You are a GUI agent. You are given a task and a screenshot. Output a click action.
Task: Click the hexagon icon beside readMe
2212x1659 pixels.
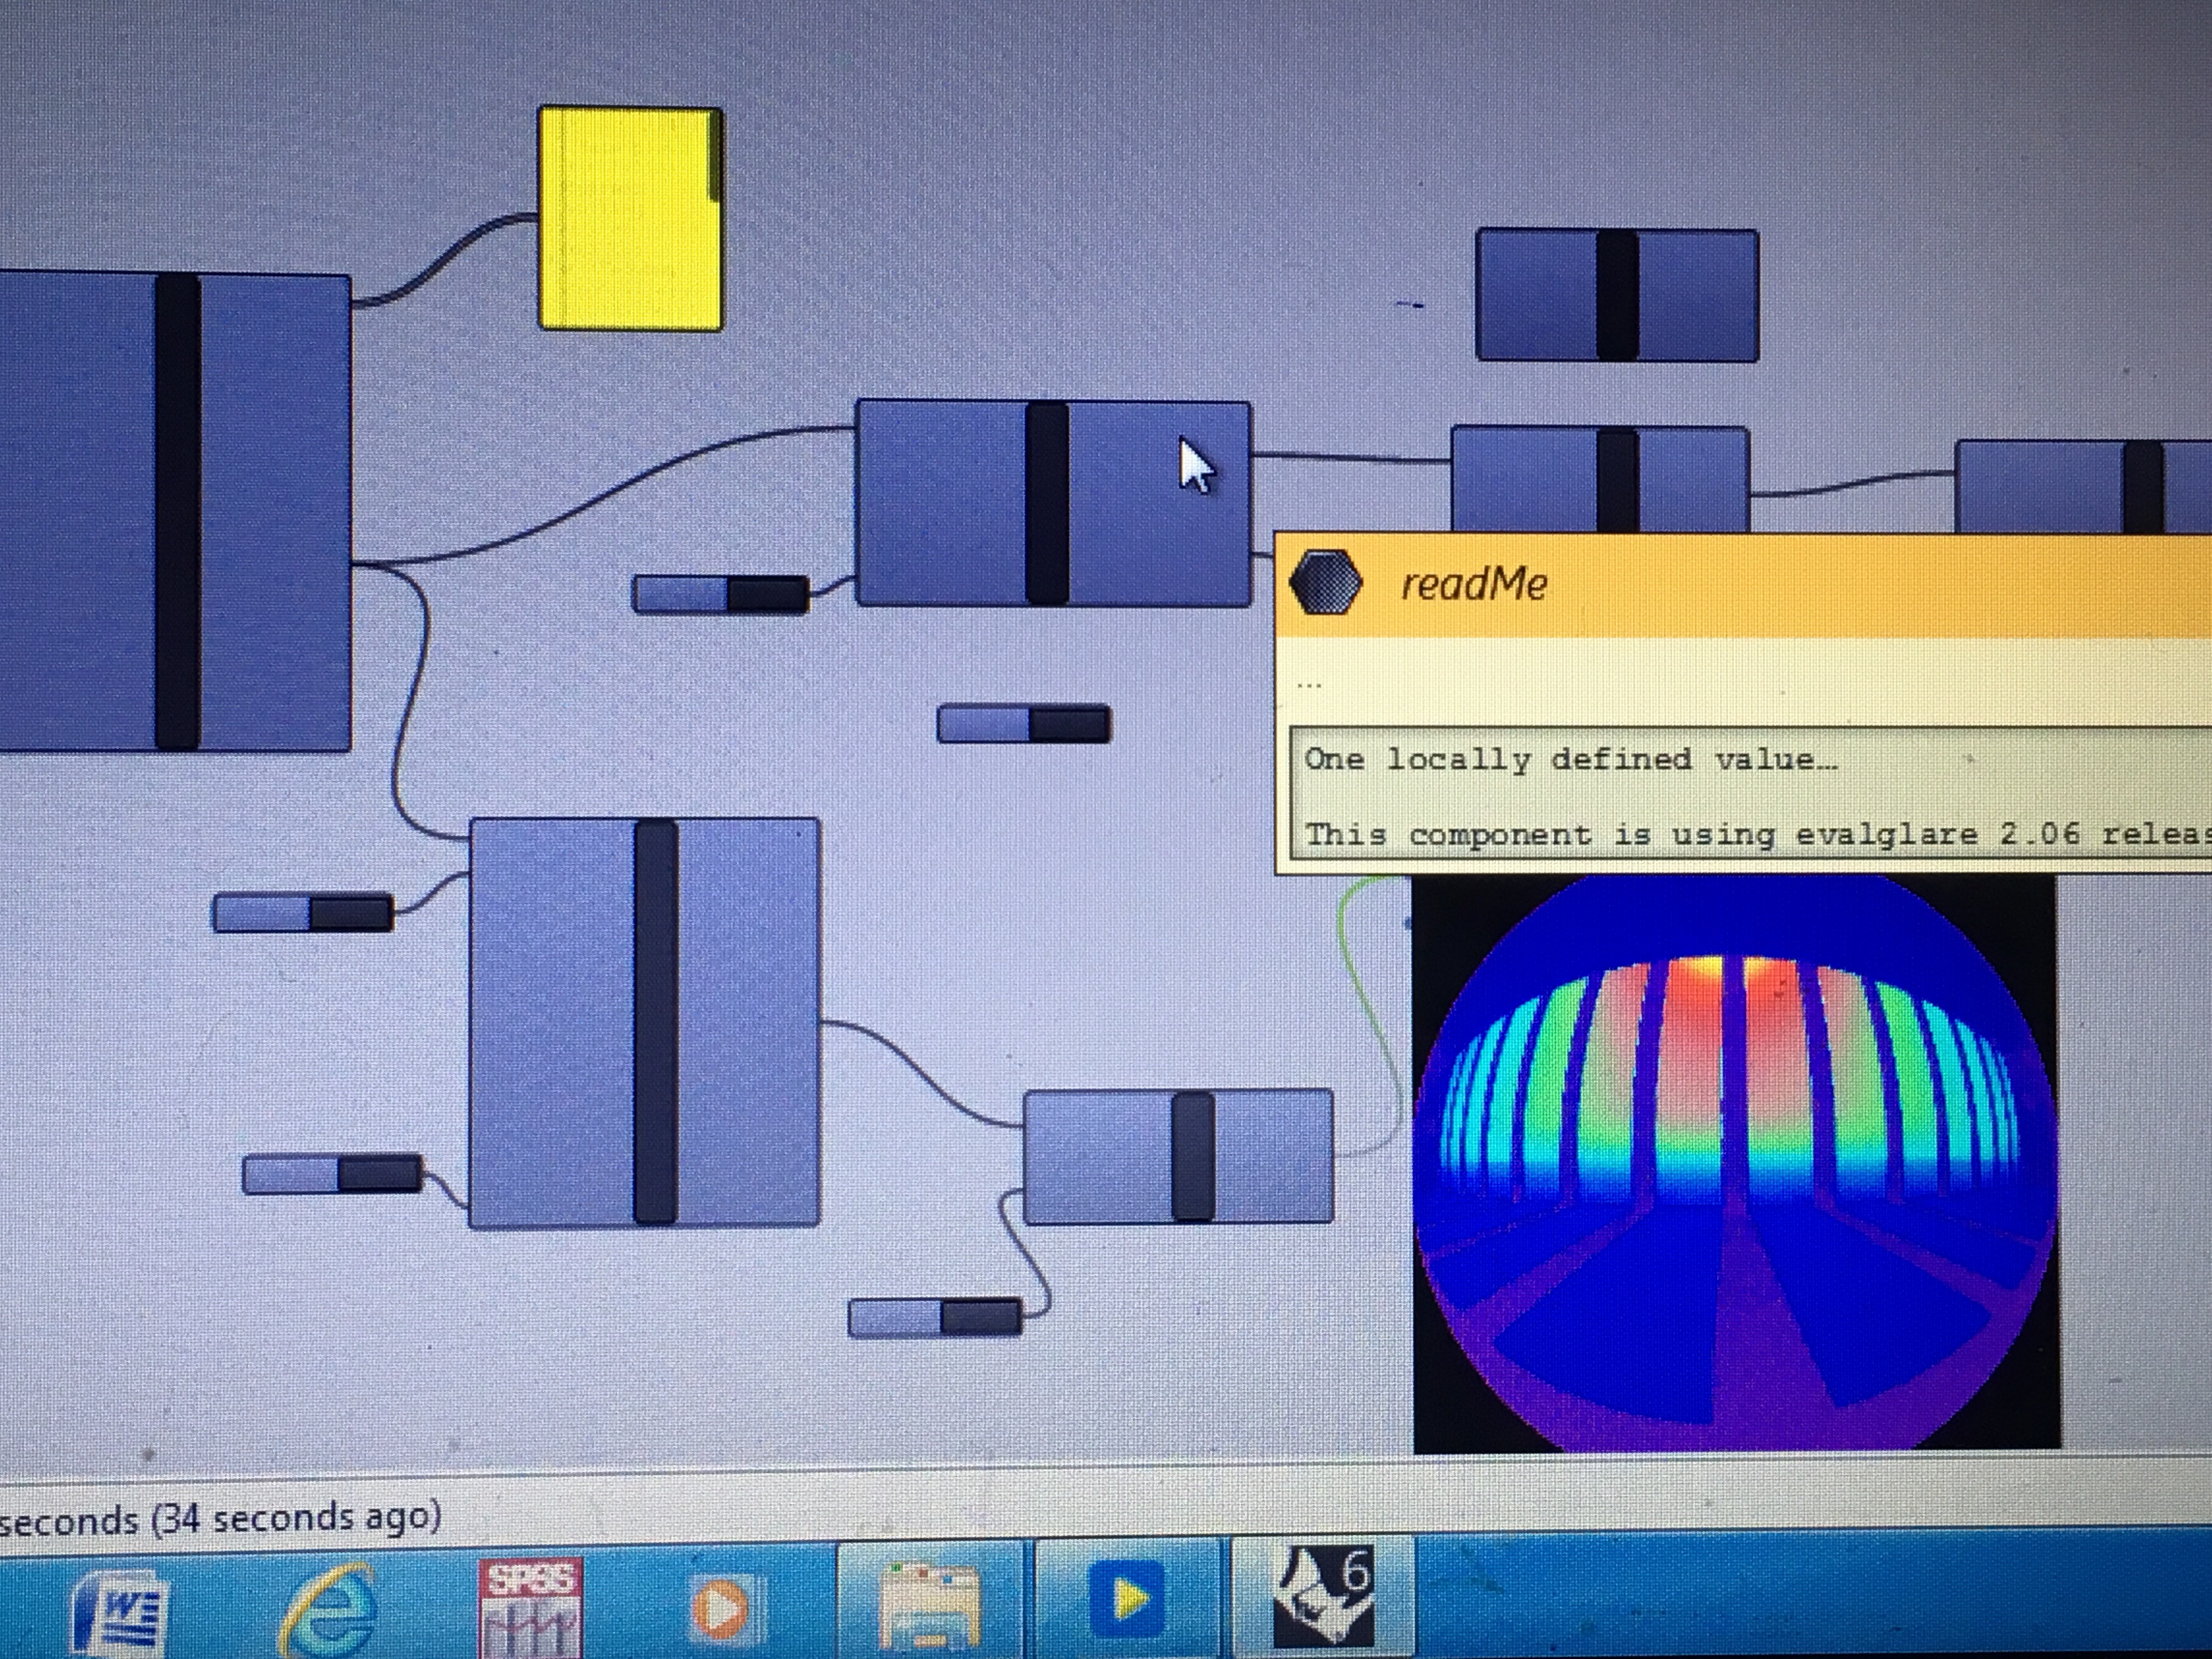1325,583
